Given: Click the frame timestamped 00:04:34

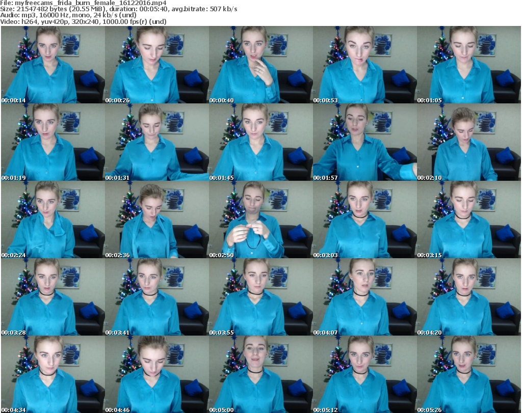Looking at the screenshot, I should (x=53, y=374).
